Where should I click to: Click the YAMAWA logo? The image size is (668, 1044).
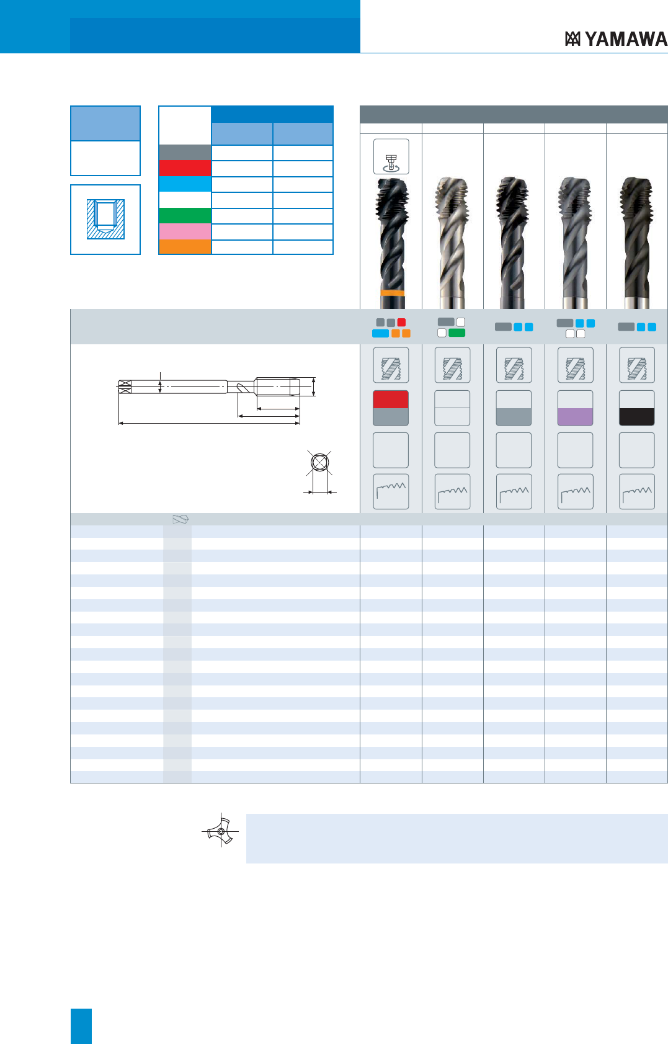coord(615,39)
